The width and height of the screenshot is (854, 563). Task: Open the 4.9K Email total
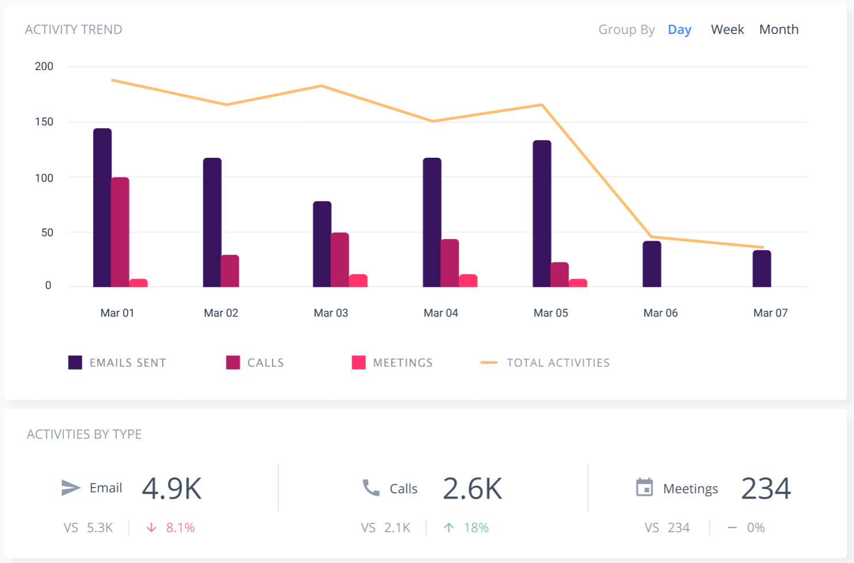pos(171,489)
